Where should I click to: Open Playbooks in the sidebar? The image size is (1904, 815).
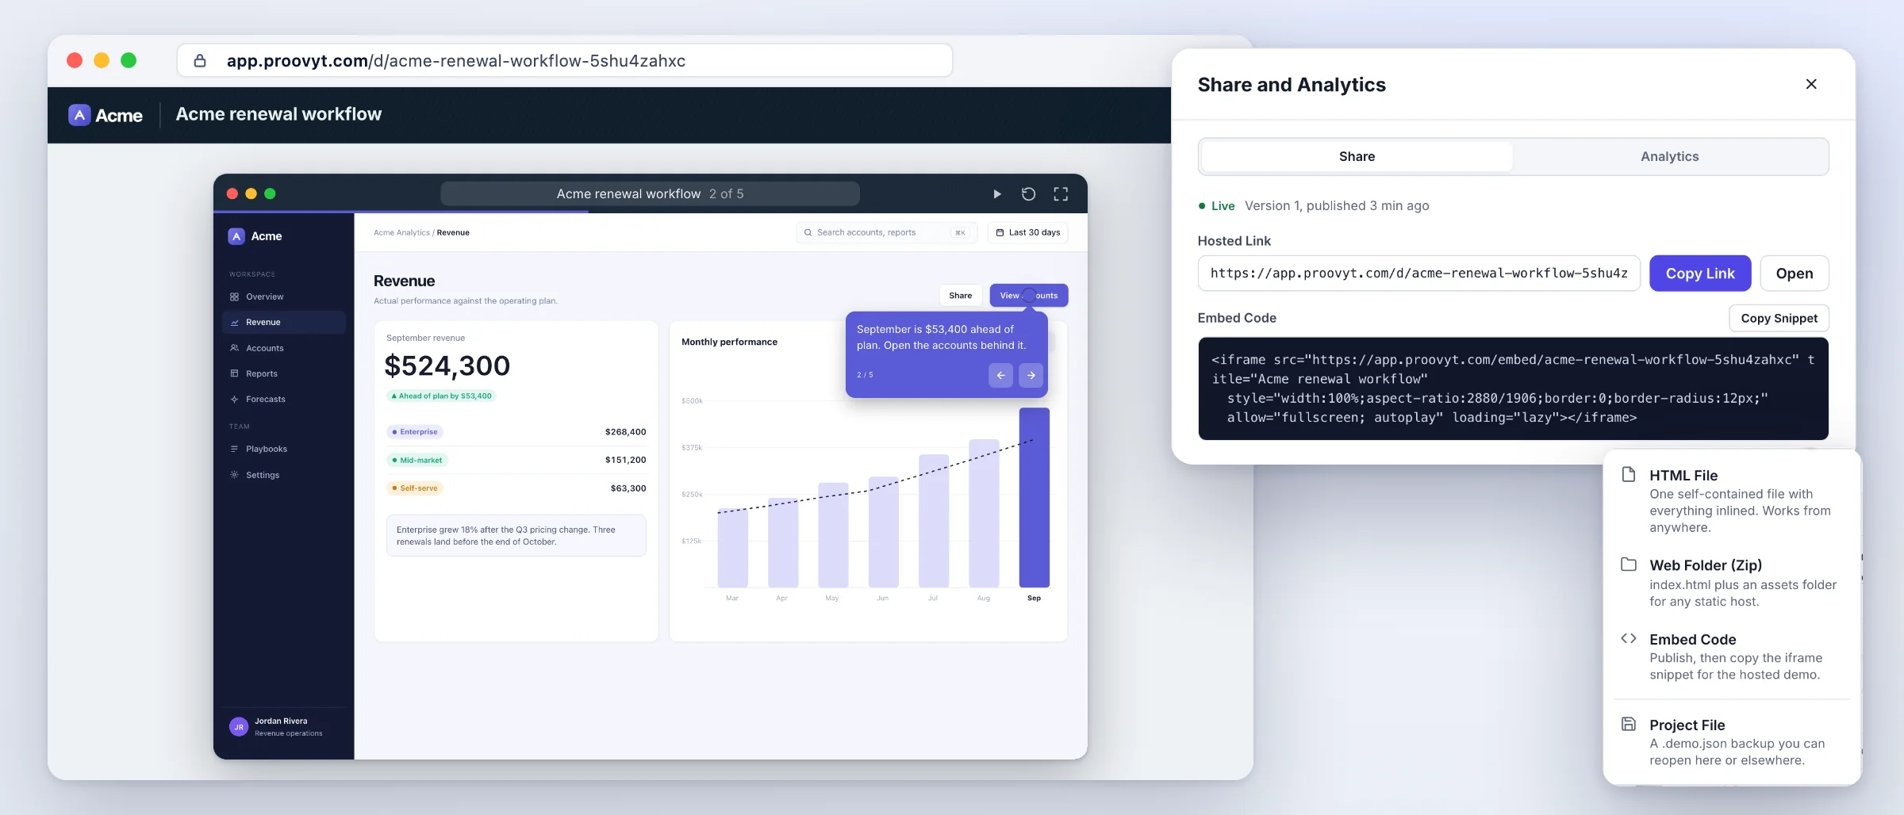284,449
